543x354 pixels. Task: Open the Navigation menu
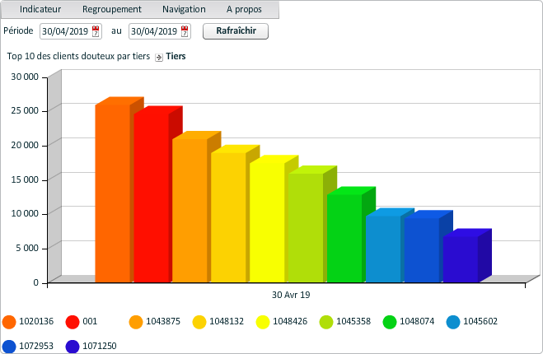pyautogui.click(x=184, y=9)
